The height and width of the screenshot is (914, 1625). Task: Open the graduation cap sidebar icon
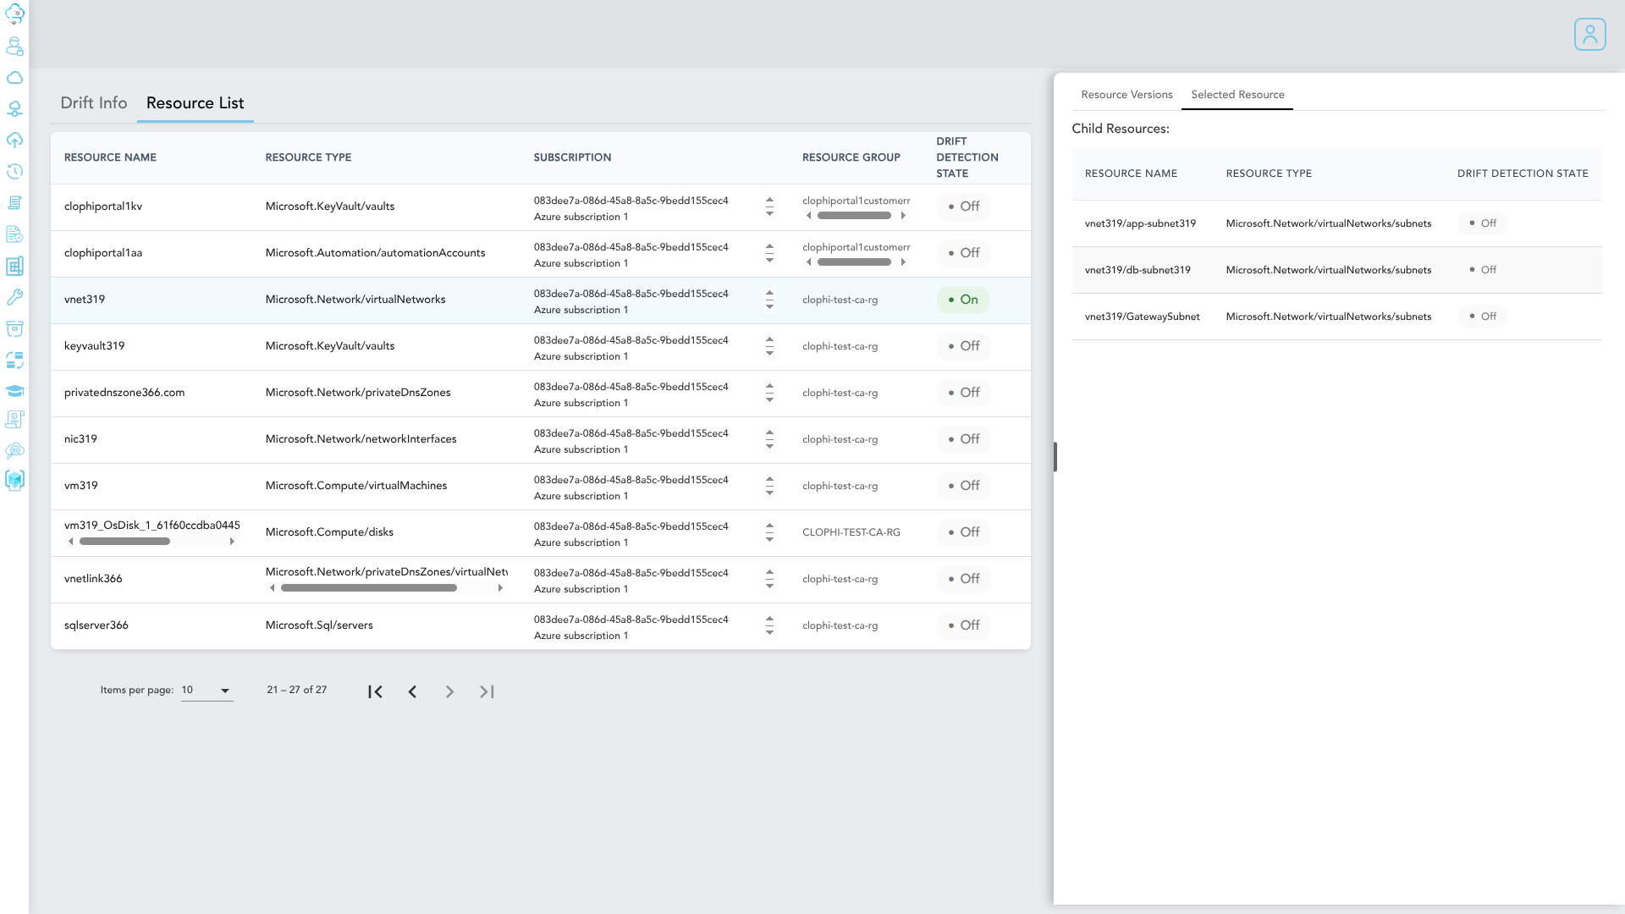(14, 391)
